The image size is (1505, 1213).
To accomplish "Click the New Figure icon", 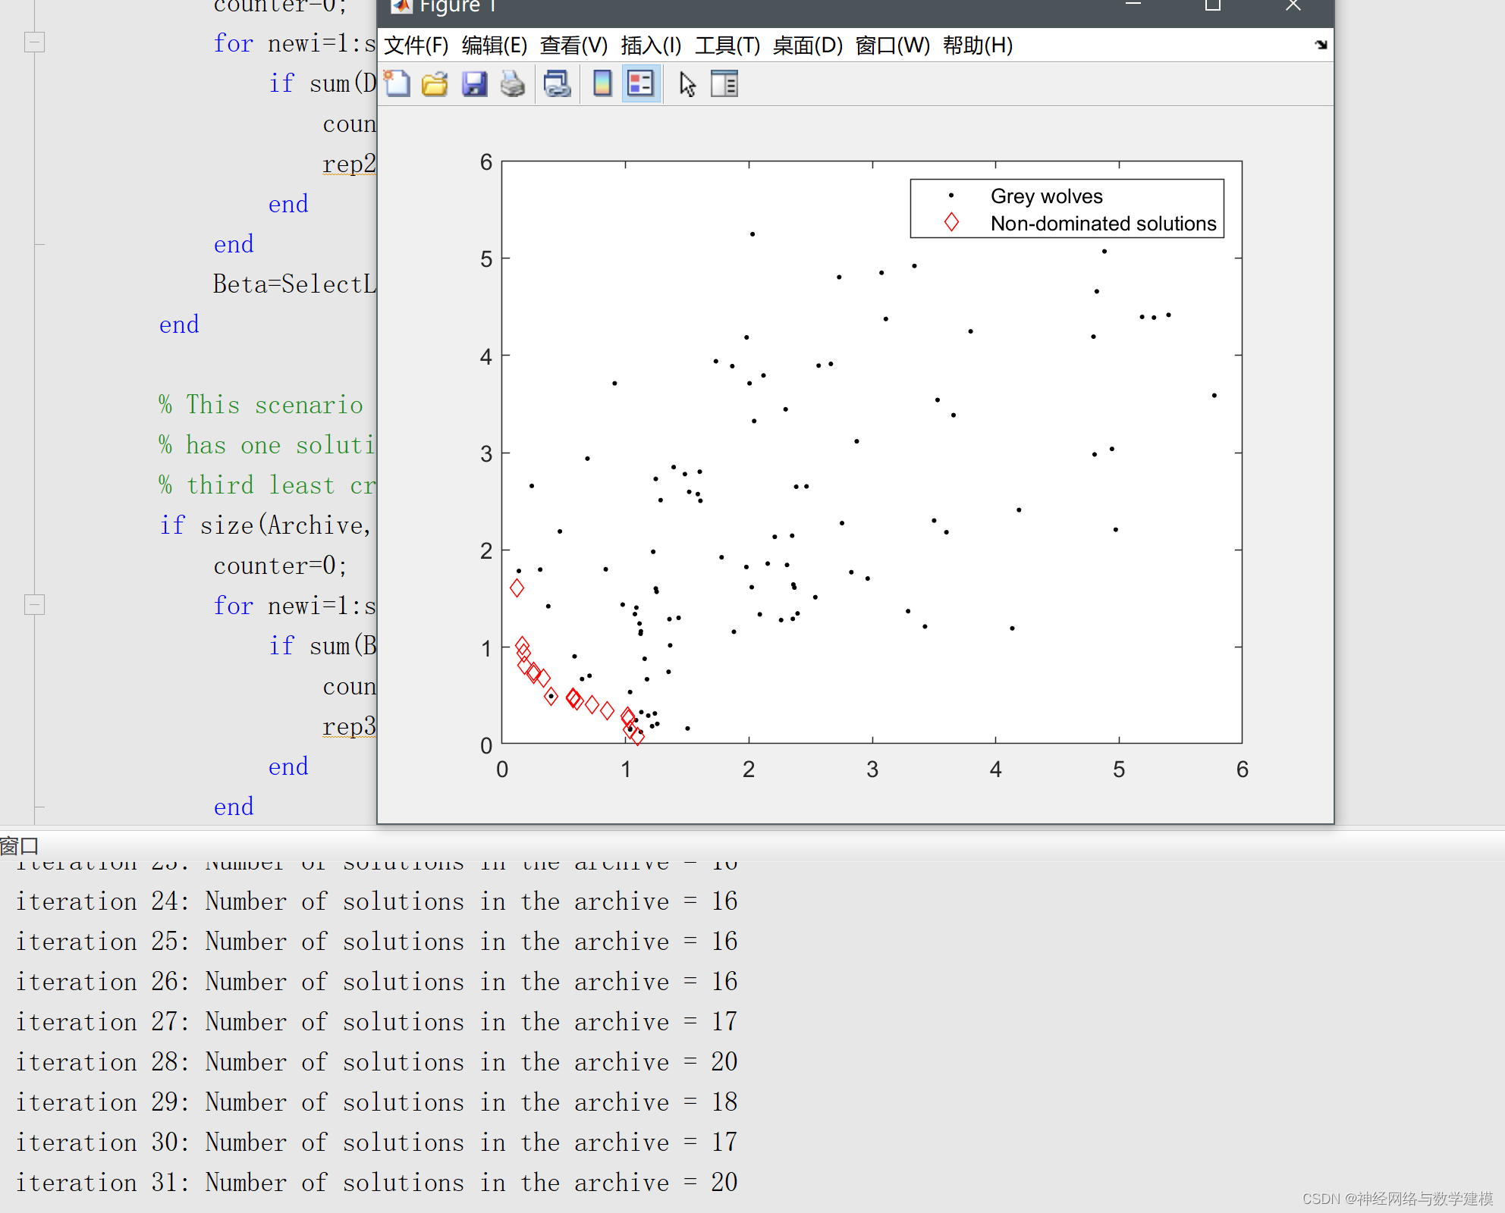I will [x=397, y=83].
